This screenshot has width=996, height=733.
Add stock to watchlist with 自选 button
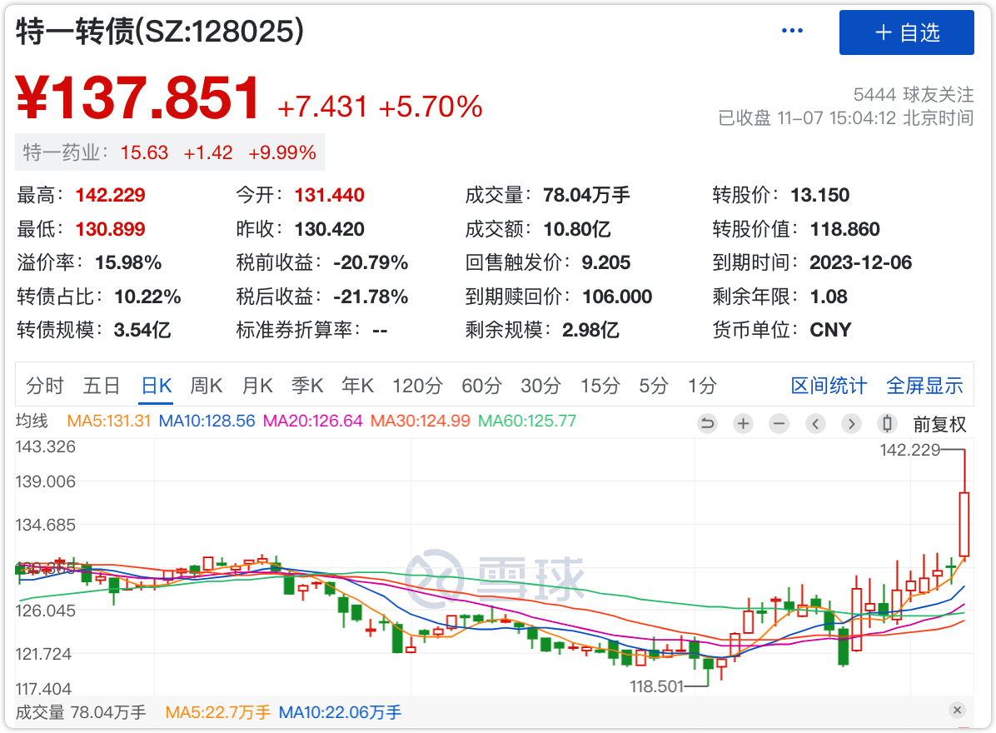906,32
